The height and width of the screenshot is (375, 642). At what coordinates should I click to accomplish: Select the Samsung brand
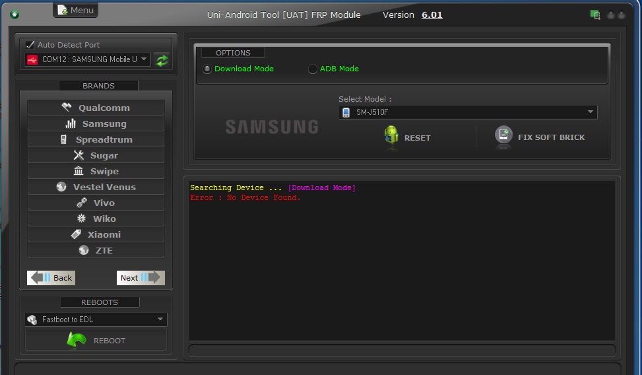click(96, 123)
